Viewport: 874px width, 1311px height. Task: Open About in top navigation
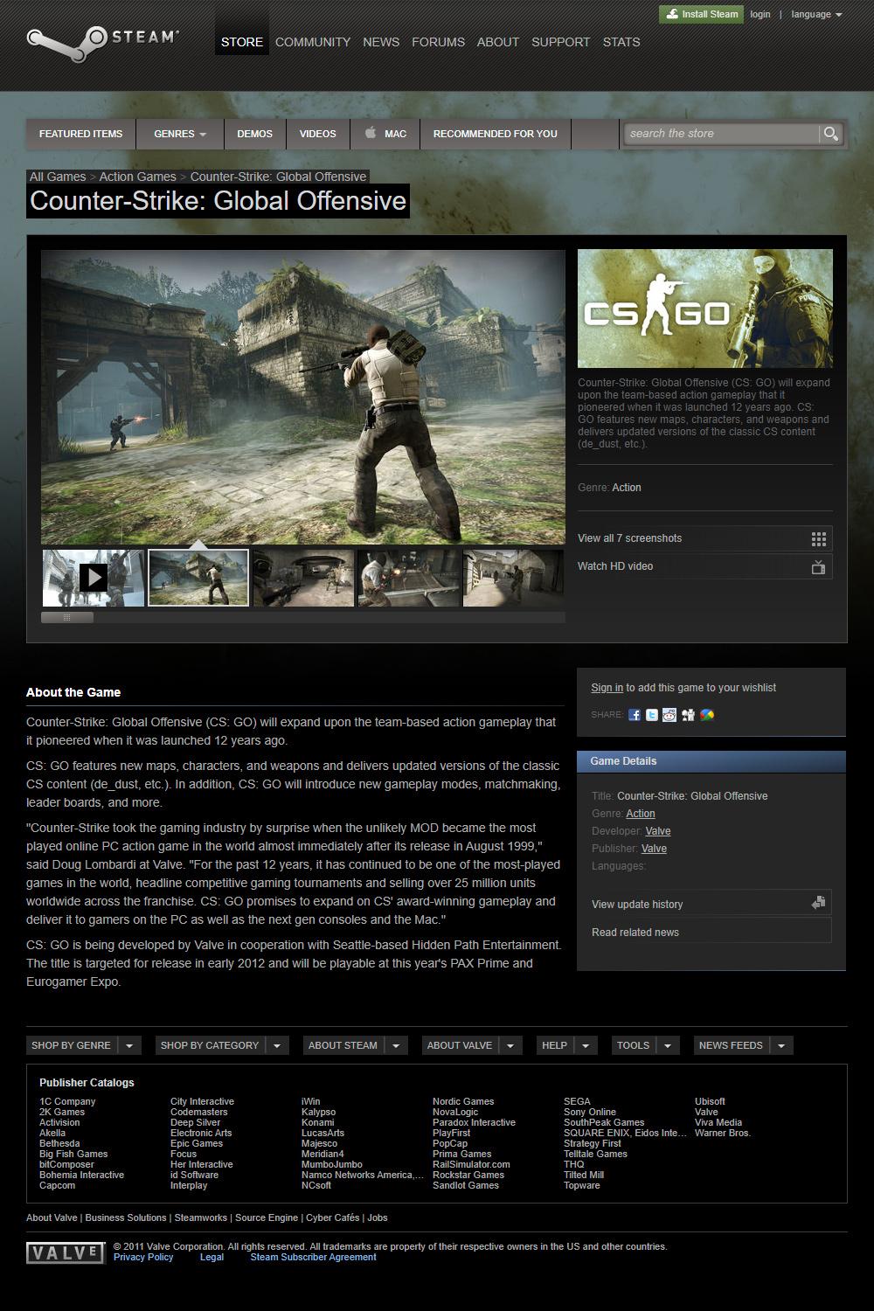click(x=498, y=42)
